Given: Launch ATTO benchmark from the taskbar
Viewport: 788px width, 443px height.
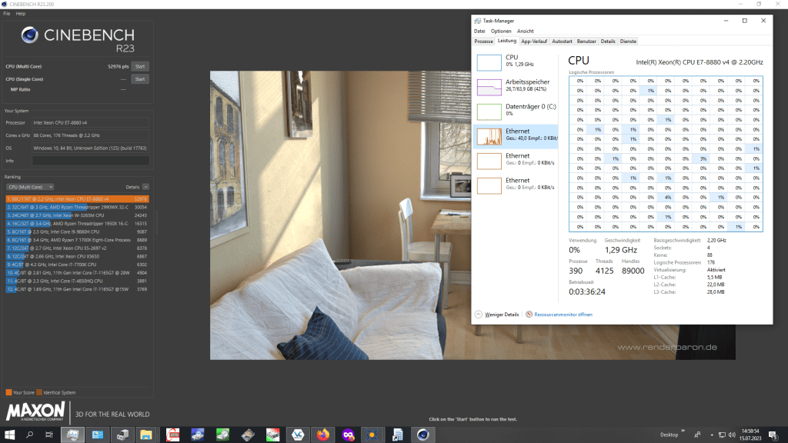Looking at the screenshot, I should pos(173,435).
